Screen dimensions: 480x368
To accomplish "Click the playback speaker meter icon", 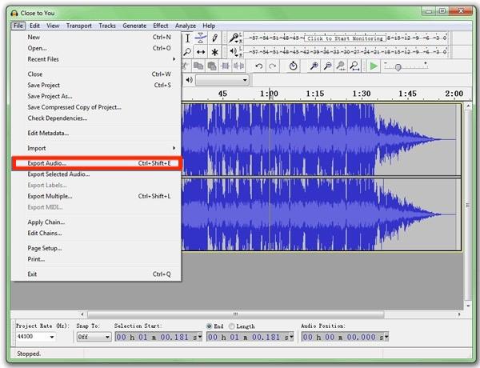I will point(234,52).
